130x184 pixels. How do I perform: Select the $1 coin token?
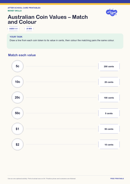tap(18, 129)
